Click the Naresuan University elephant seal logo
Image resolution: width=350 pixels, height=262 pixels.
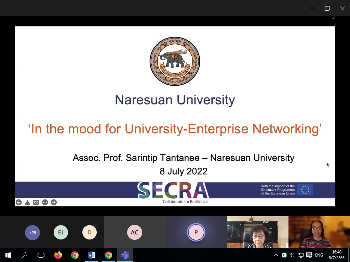pyautogui.click(x=175, y=61)
